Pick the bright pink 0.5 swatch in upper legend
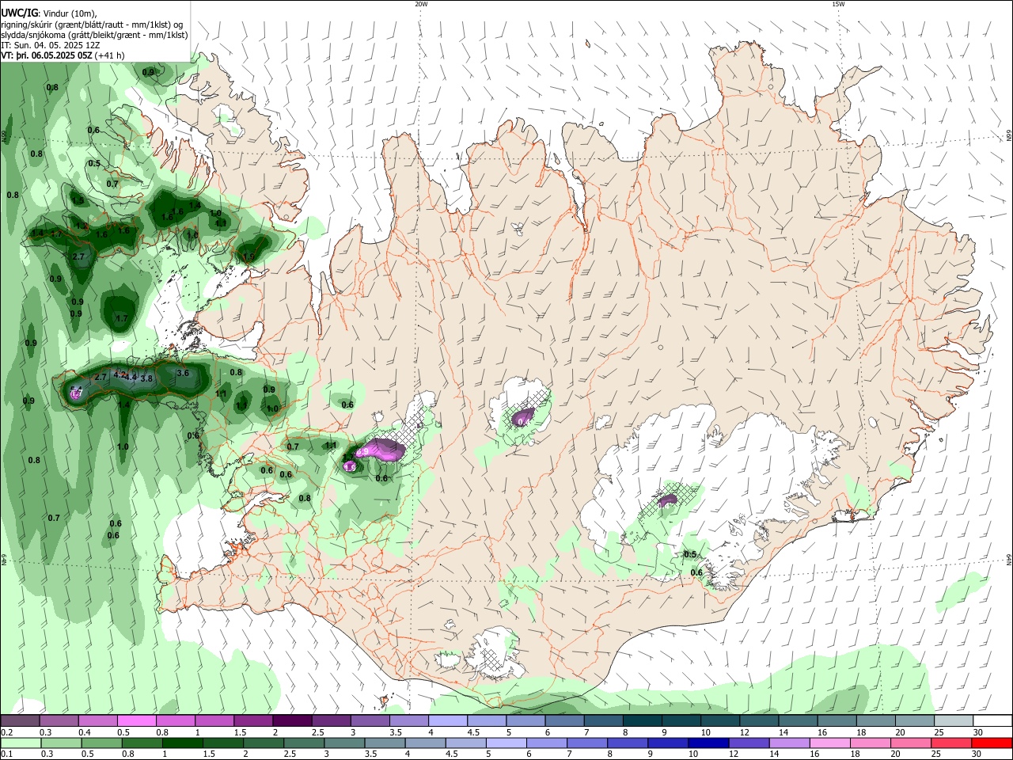The width and height of the screenshot is (1013, 760). click(x=136, y=720)
